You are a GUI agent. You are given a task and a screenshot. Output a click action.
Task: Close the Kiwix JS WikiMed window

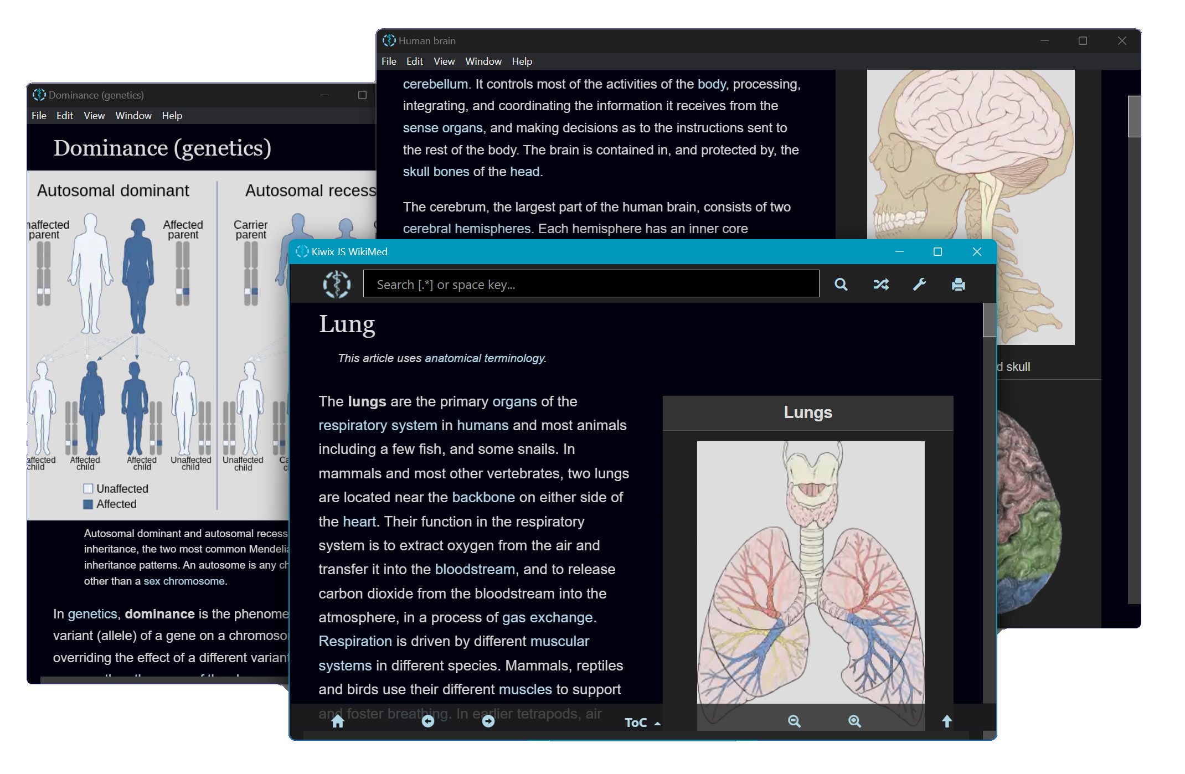[x=977, y=252]
